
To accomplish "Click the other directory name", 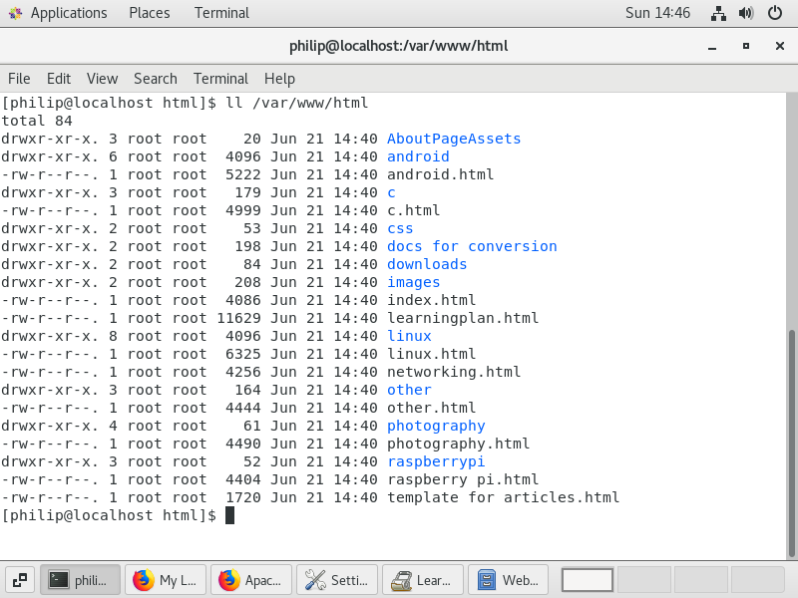I will [409, 390].
